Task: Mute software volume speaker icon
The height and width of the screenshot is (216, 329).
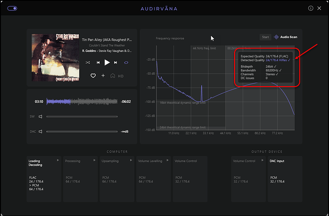Action: pyautogui.click(x=40, y=117)
